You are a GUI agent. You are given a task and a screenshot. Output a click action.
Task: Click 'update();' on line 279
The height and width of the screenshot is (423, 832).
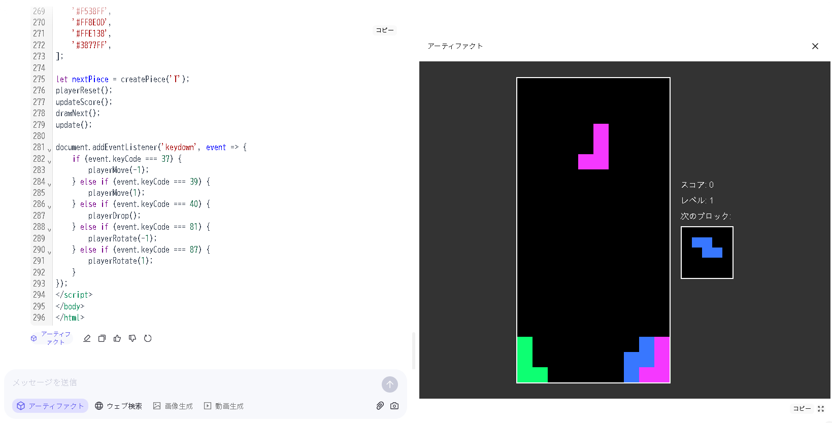pyautogui.click(x=74, y=125)
